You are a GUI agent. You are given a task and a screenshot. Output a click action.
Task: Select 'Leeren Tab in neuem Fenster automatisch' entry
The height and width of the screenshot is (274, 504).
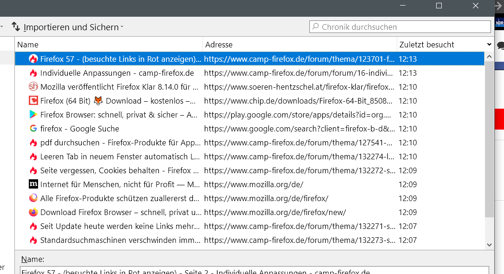click(x=249, y=157)
